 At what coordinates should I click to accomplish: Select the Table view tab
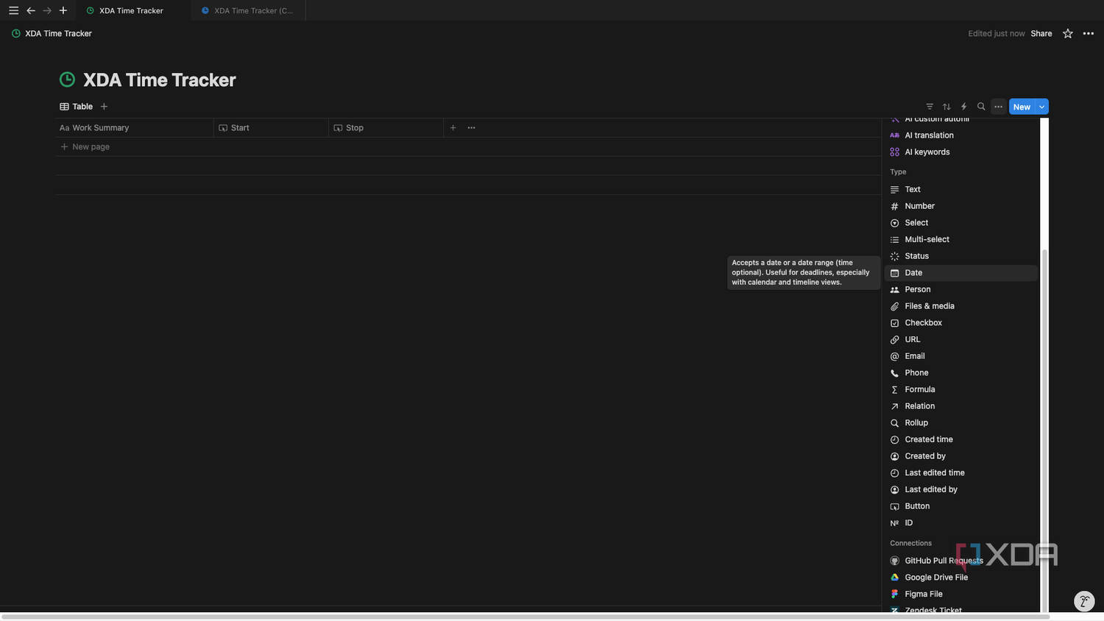pos(76,107)
